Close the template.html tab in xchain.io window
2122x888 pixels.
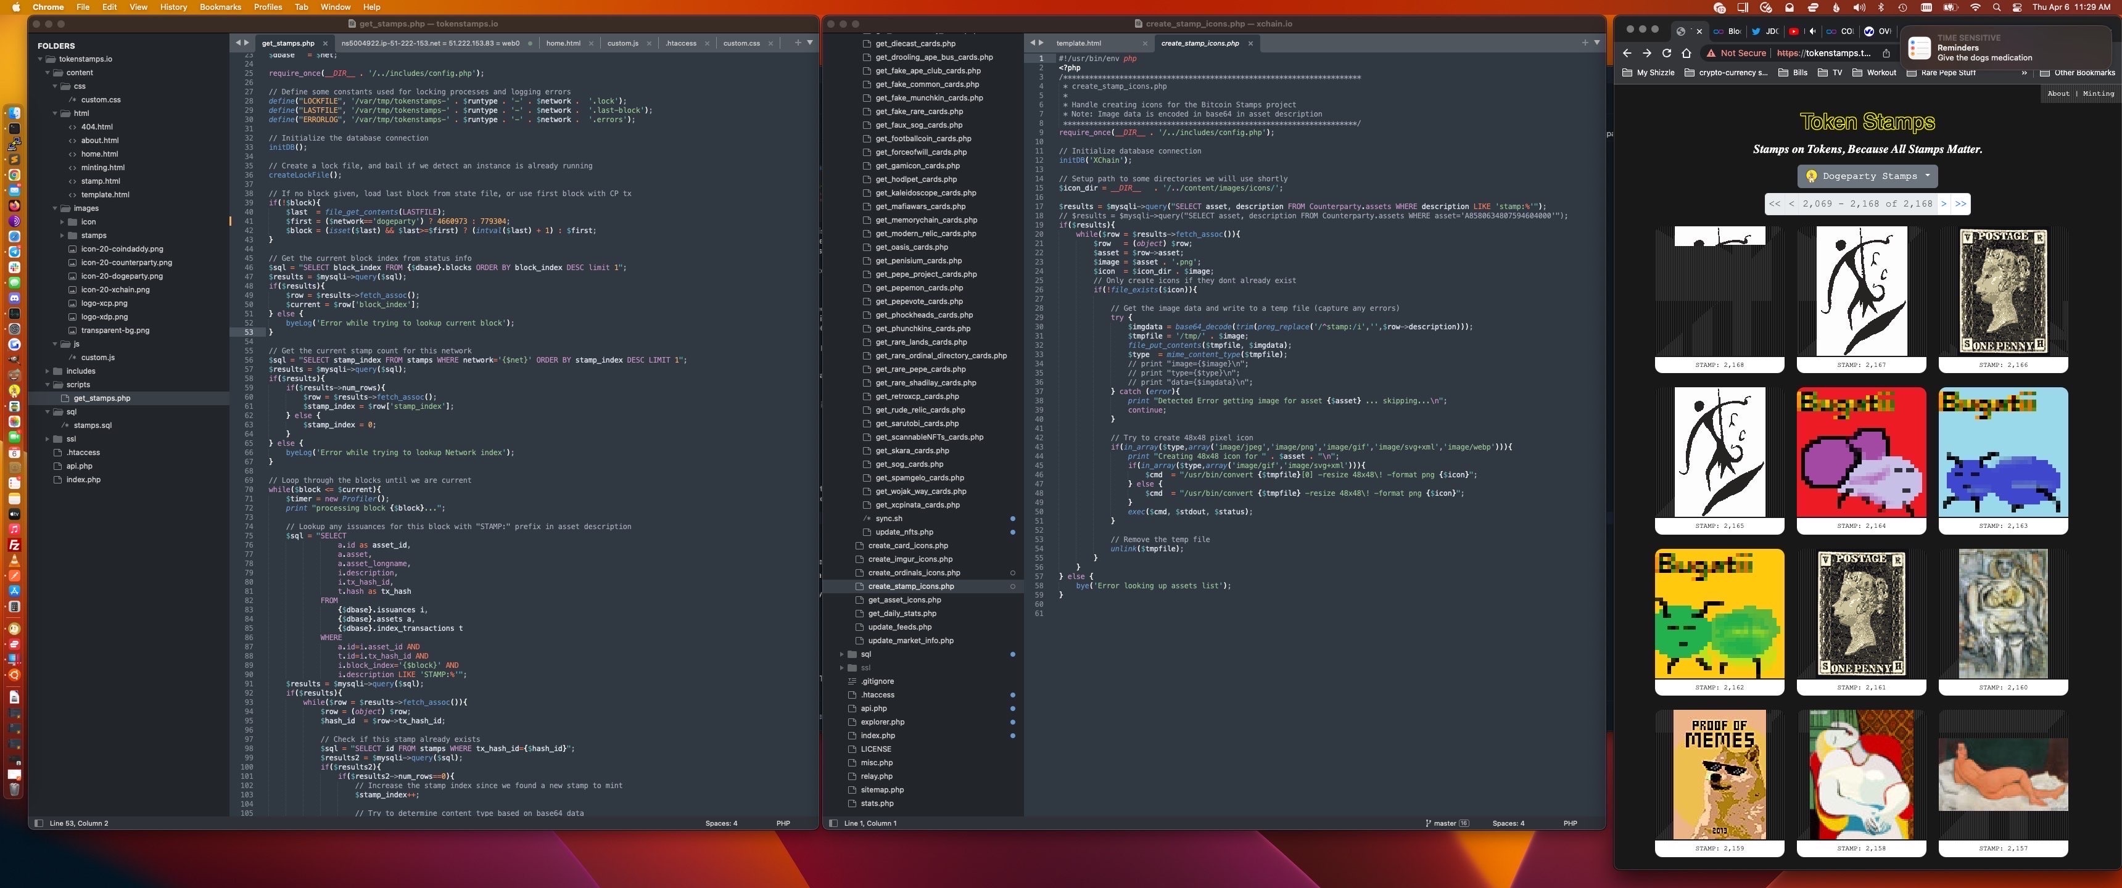point(1145,43)
